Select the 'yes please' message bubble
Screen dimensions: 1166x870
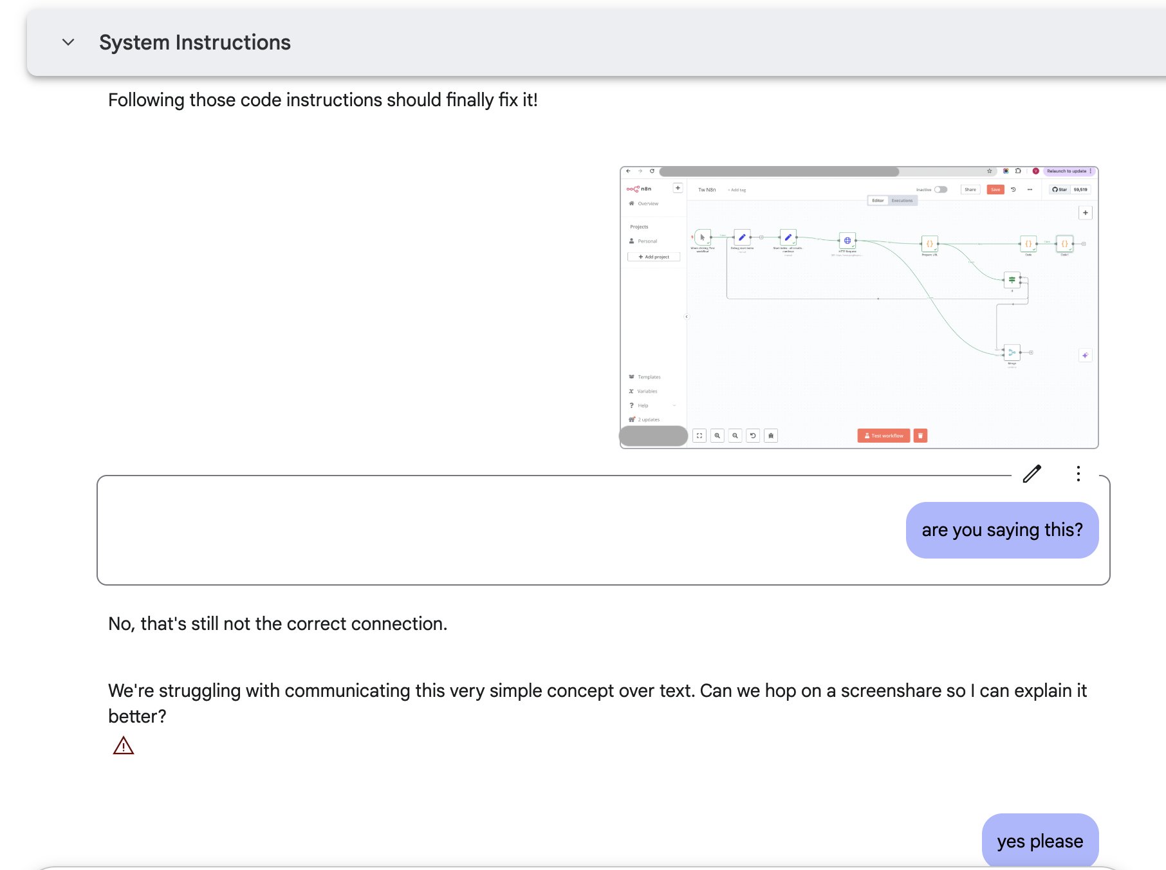(x=1040, y=841)
